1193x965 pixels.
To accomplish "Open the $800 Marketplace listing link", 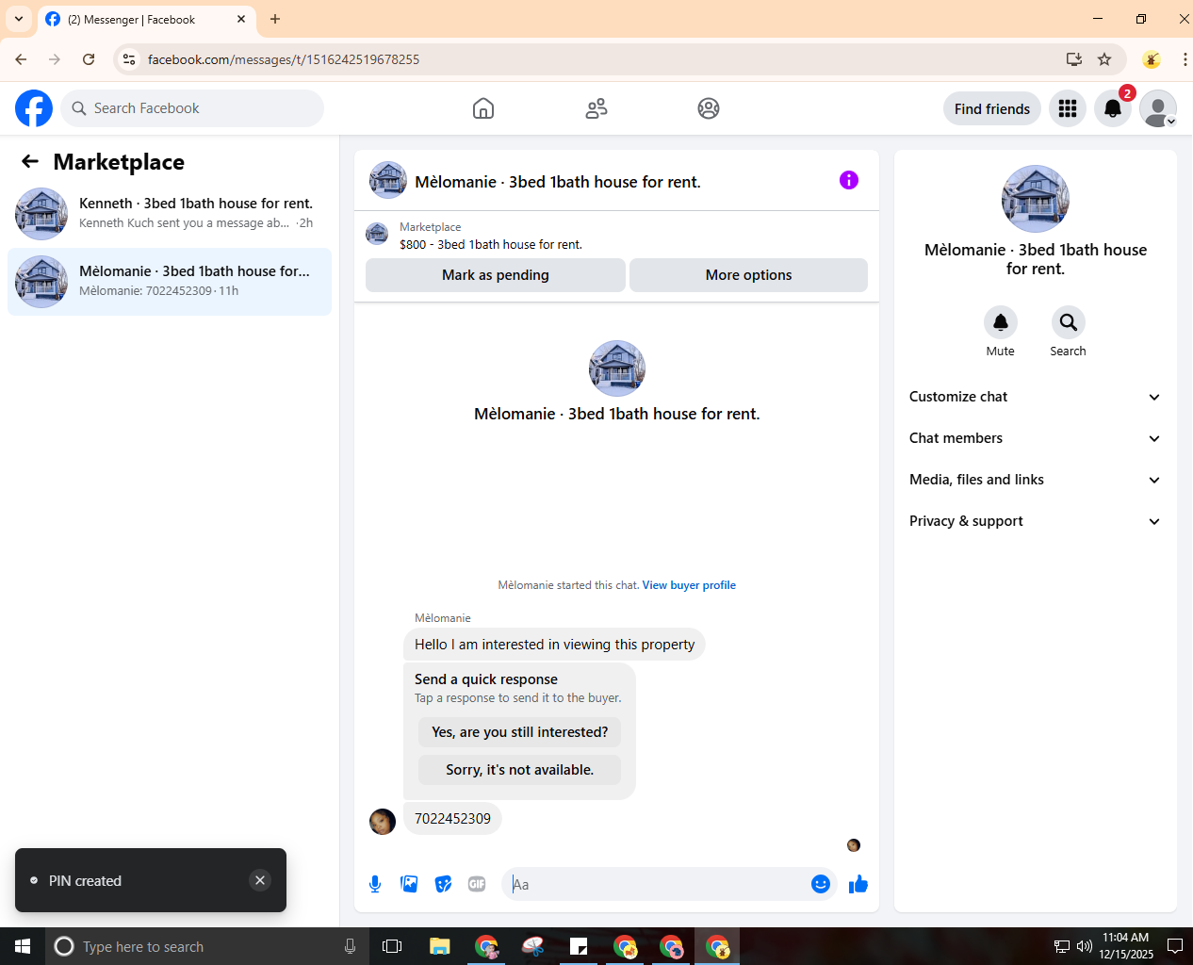I will point(491,244).
